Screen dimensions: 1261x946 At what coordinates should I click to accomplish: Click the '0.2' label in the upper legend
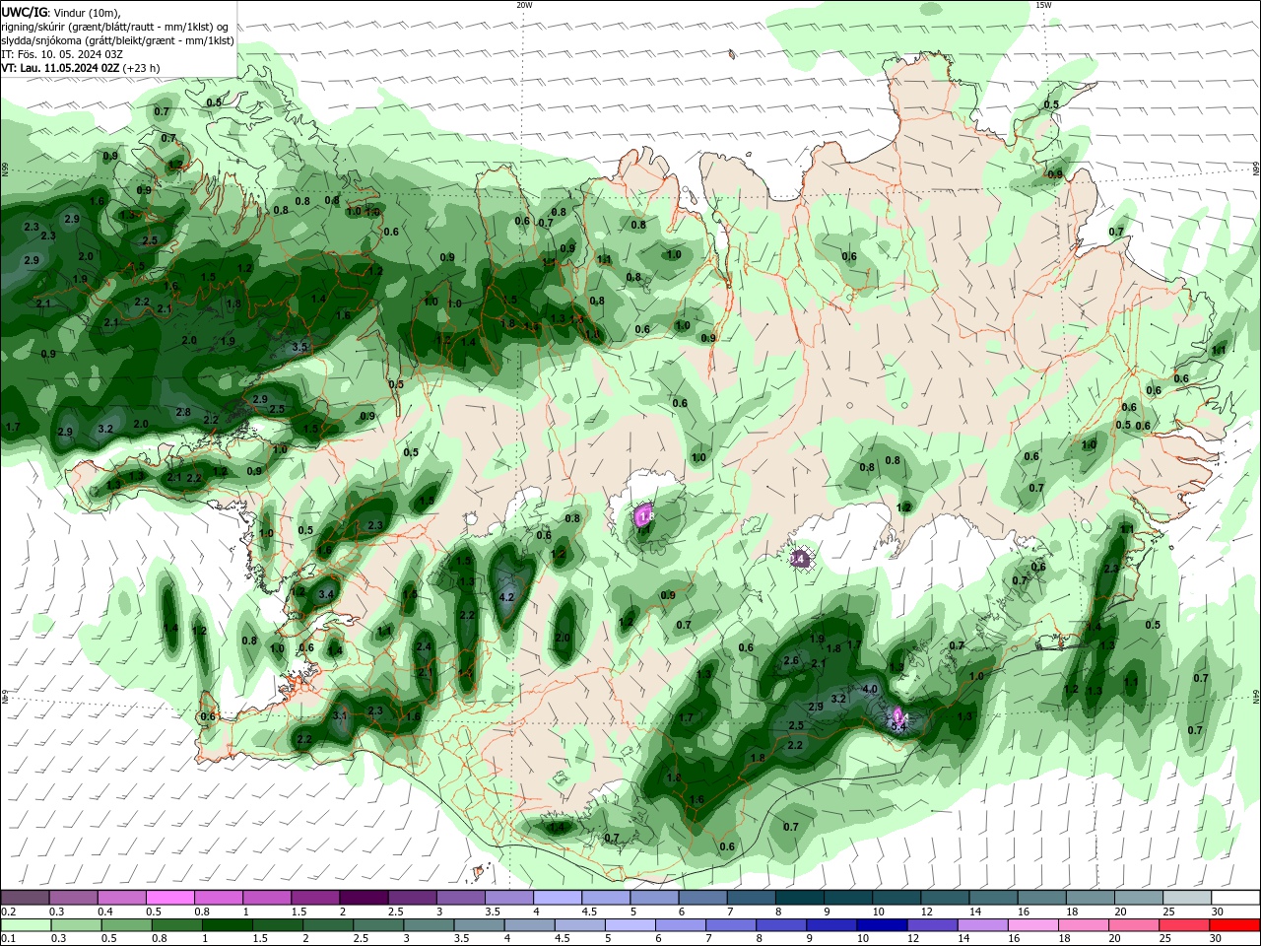pos(9,912)
